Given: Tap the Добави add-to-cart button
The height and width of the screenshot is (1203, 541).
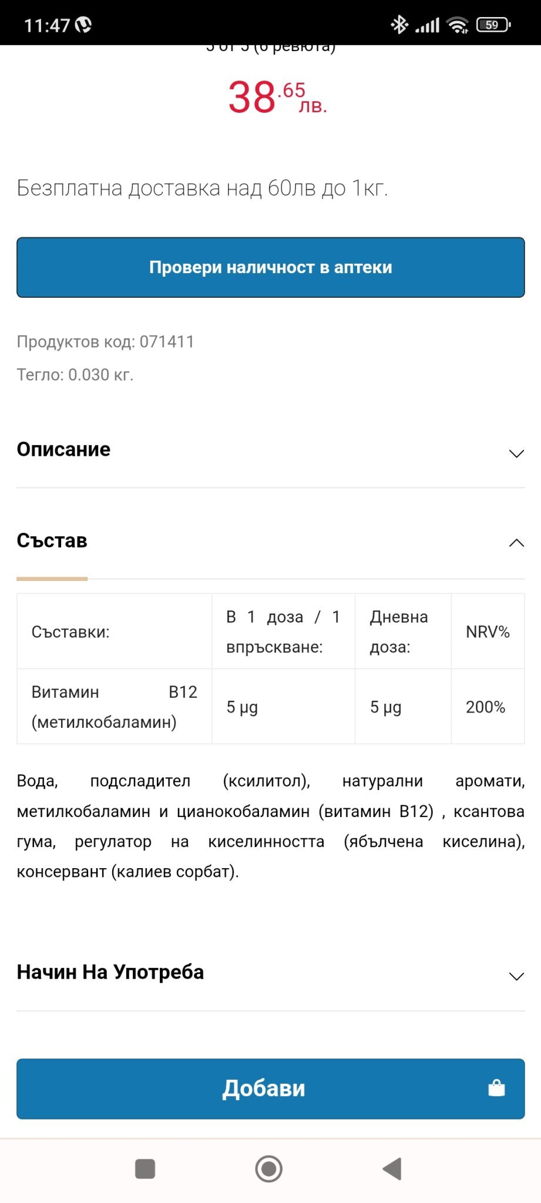Looking at the screenshot, I should click(264, 1088).
